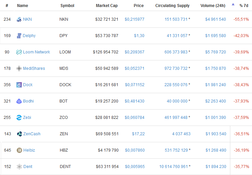Click MediShares volume $1 750 870
This screenshot has height=175, width=252.
216,68
